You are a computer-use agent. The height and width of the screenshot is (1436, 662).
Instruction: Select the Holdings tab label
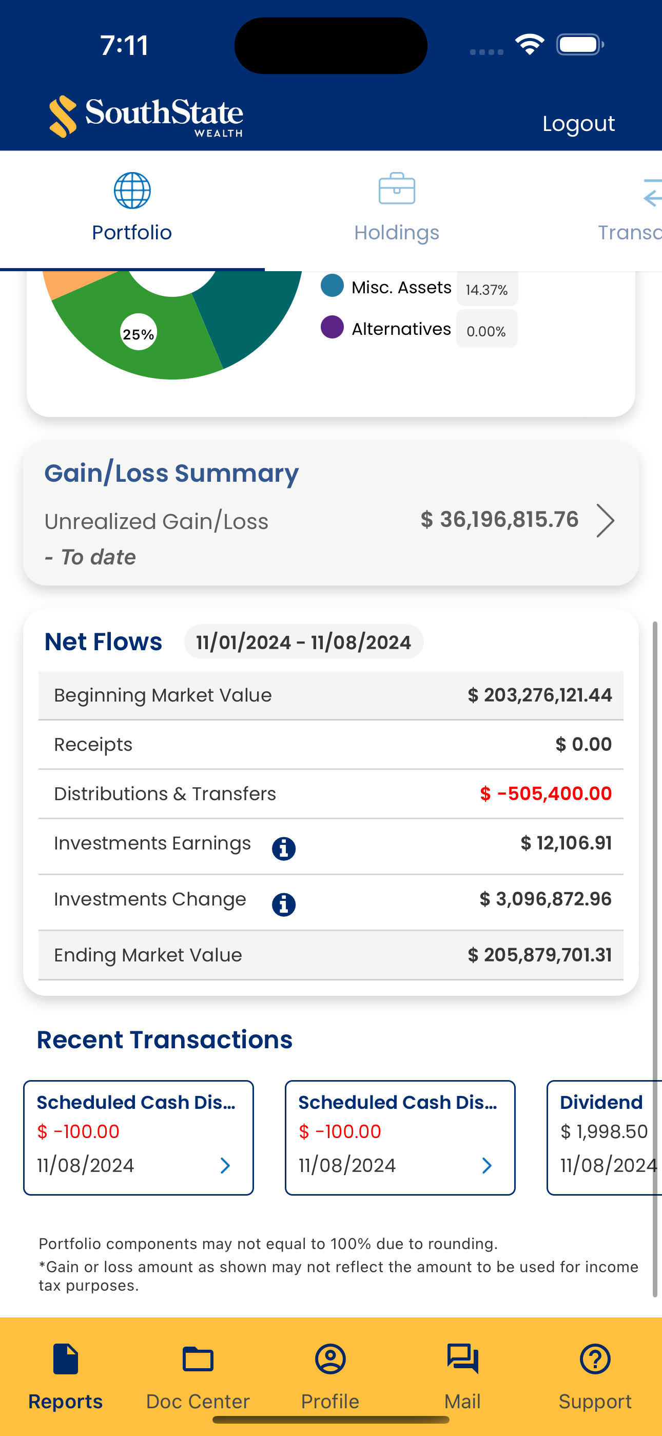tap(397, 233)
